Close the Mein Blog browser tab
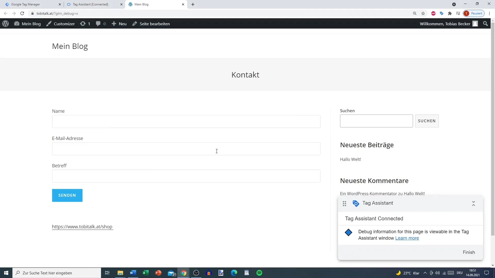 tap(183, 4)
